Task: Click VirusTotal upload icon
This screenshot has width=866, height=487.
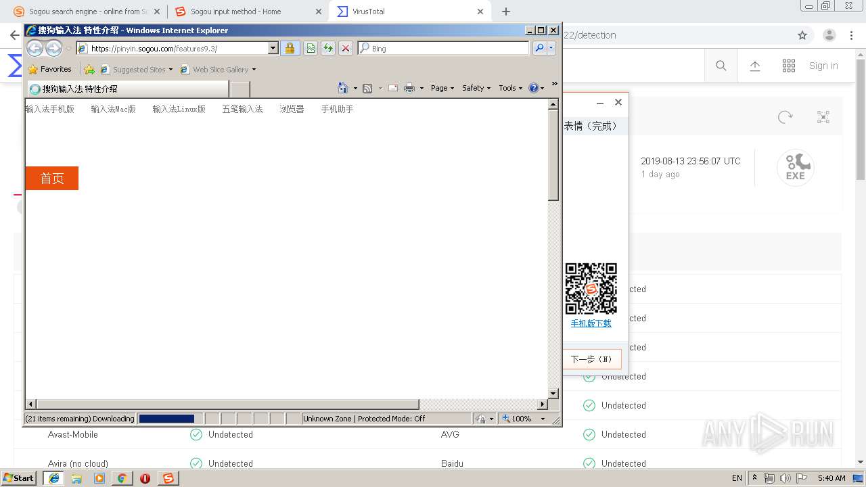Action: click(x=755, y=66)
